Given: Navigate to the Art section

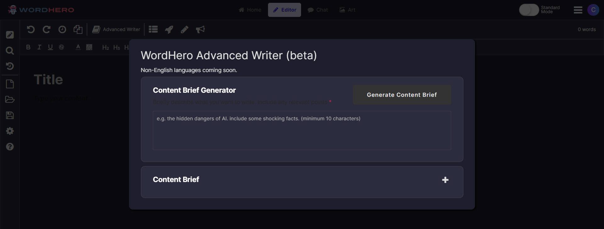Looking at the screenshot, I should pyautogui.click(x=347, y=10).
